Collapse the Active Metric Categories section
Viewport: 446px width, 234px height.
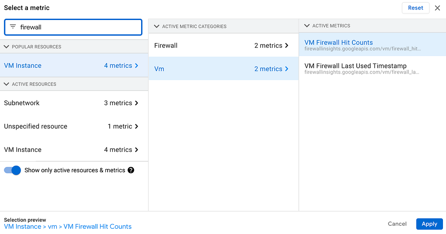pyautogui.click(x=156, y=27)
